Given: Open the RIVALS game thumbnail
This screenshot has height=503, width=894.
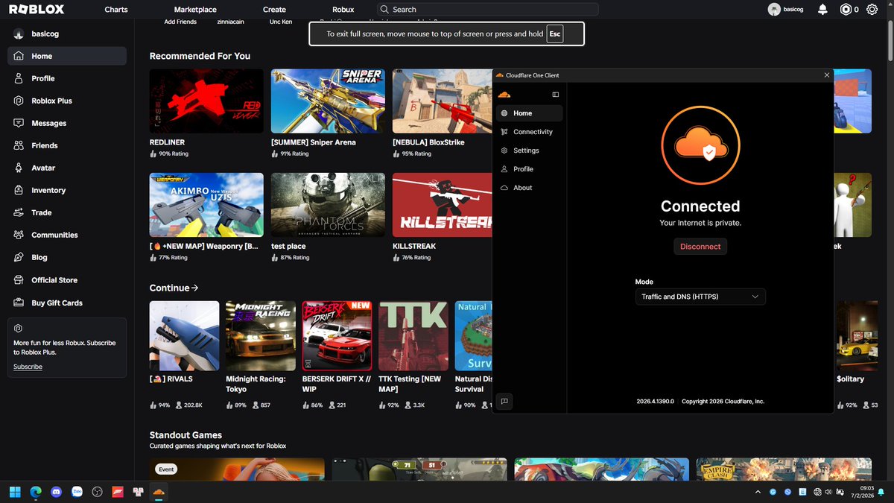Looking at the screenshot, I should point(184,335).
